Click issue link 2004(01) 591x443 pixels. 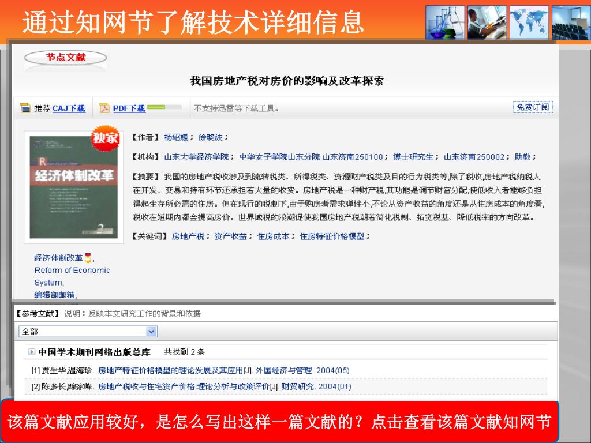[335, 387]
